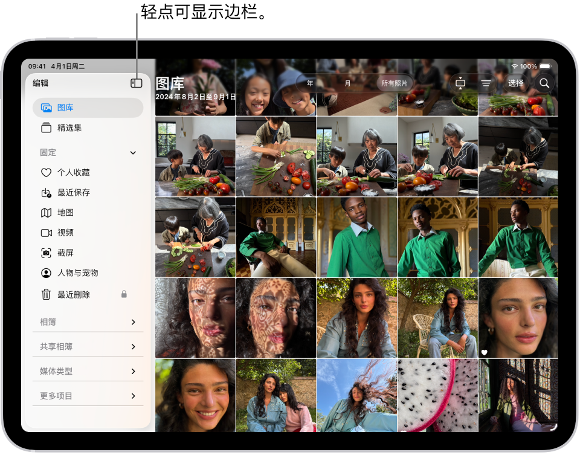
Task: Switch to 年 view
Action: coord(309,83)
